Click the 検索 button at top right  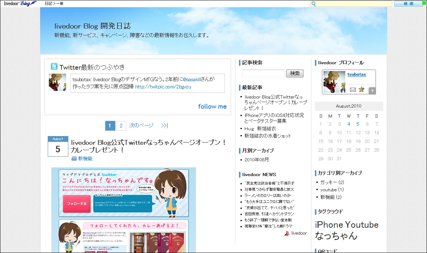[x=408, y=4]
